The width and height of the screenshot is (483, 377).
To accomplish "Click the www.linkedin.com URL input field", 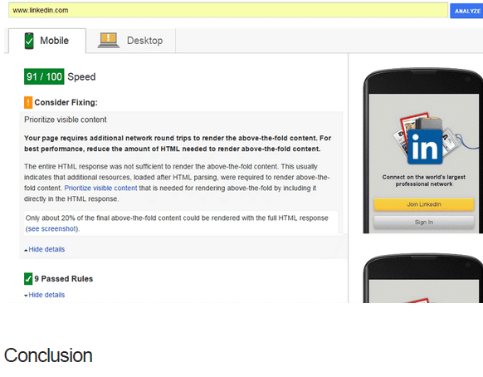I will tap(228, 10).
